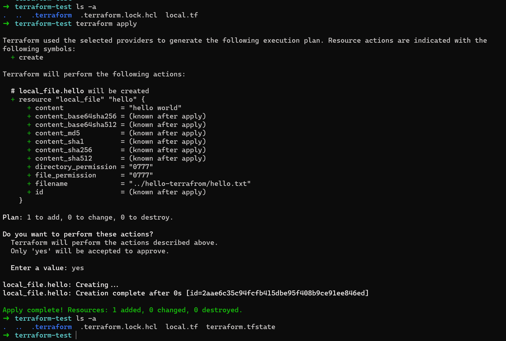
Task: Click the blue .terraform directory in the last listing
Action: tap(52, 327)
